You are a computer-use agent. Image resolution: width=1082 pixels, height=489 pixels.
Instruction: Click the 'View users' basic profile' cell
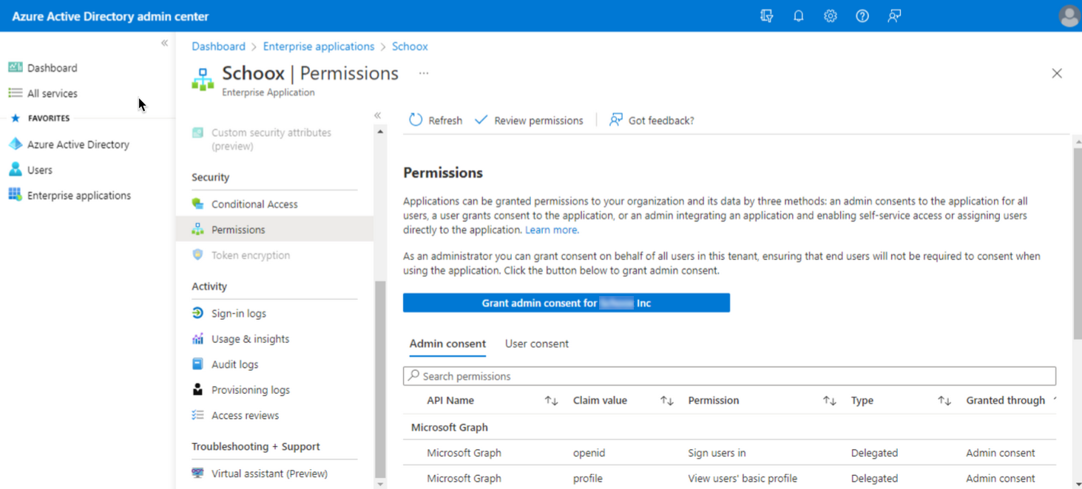743,478
